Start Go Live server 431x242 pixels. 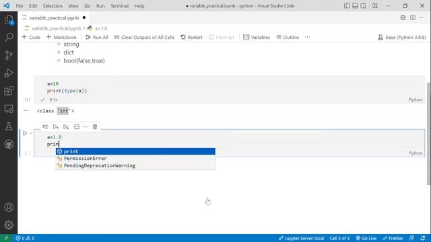(366, 238)
